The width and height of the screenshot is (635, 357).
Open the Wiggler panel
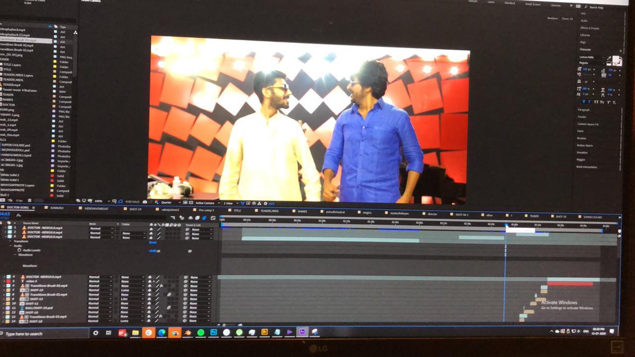(580, 160)
